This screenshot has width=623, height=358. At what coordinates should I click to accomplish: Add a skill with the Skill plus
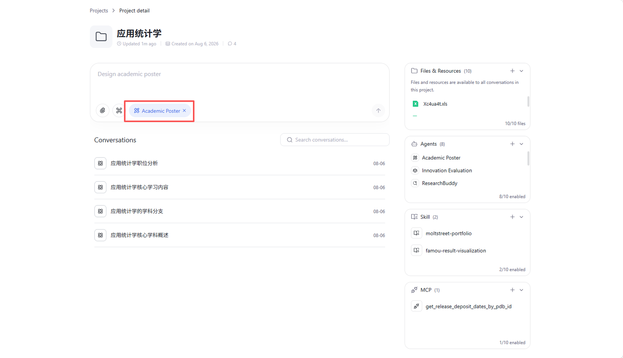tap(512, 217)
